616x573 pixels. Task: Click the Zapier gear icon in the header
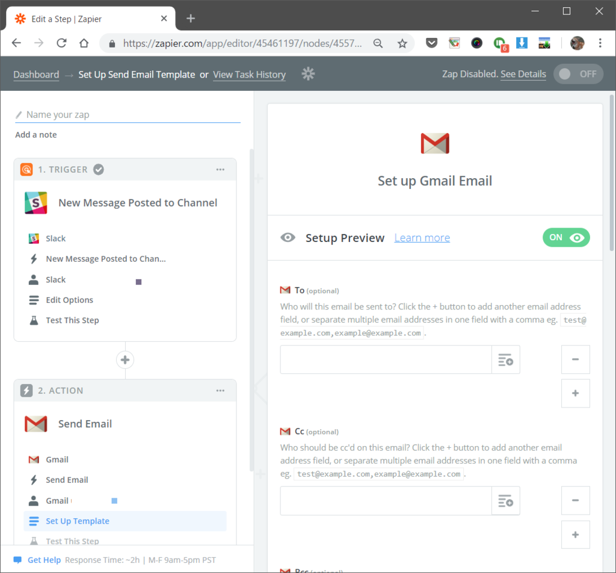pos(309,74)
